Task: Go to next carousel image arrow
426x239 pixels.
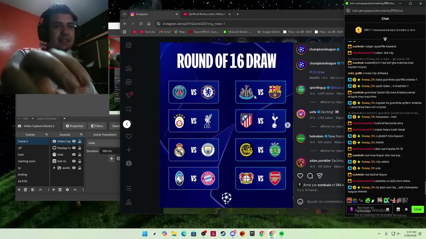Action: 288,125
